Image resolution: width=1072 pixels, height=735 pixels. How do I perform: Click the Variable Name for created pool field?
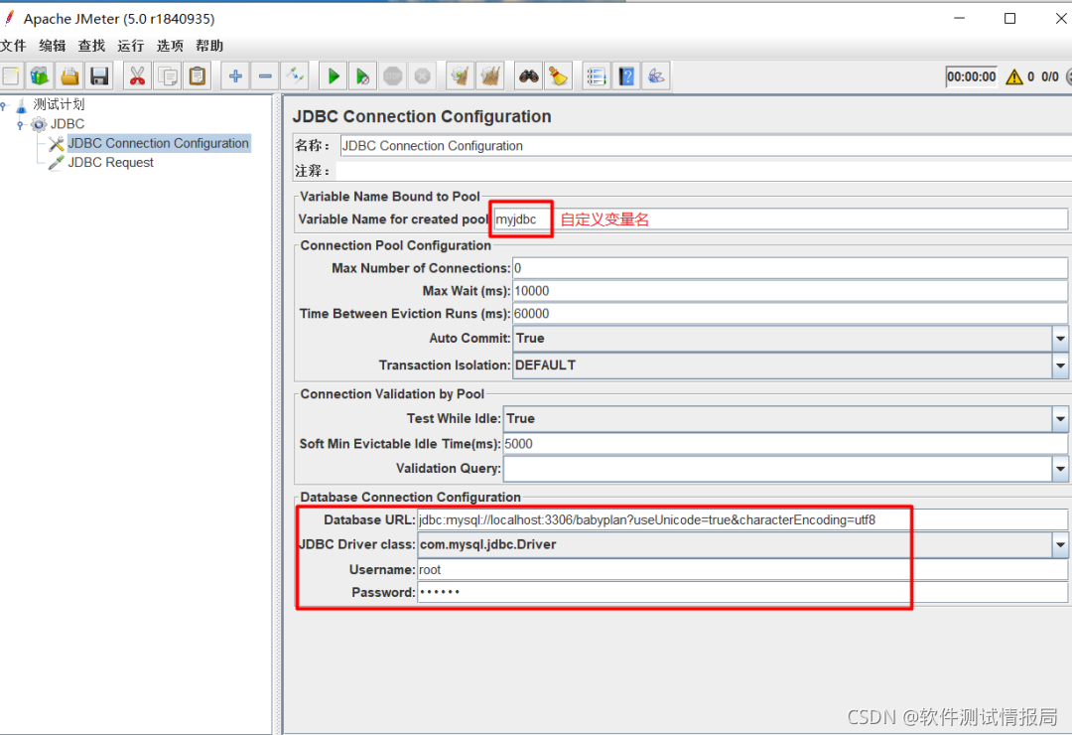tap(780, 219)
